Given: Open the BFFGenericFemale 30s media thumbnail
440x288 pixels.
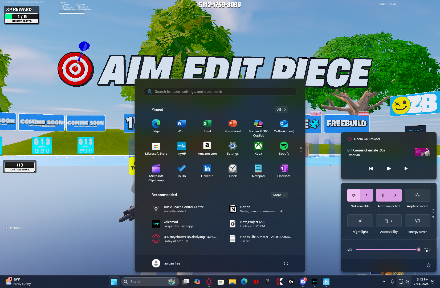Looking at the screenshot, I should [422, 152].
